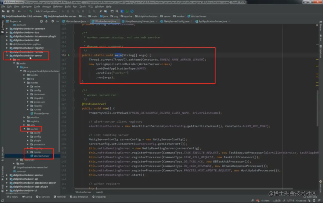Expand dolphinscheduler-dao module
323x203 pixels.
7,32
